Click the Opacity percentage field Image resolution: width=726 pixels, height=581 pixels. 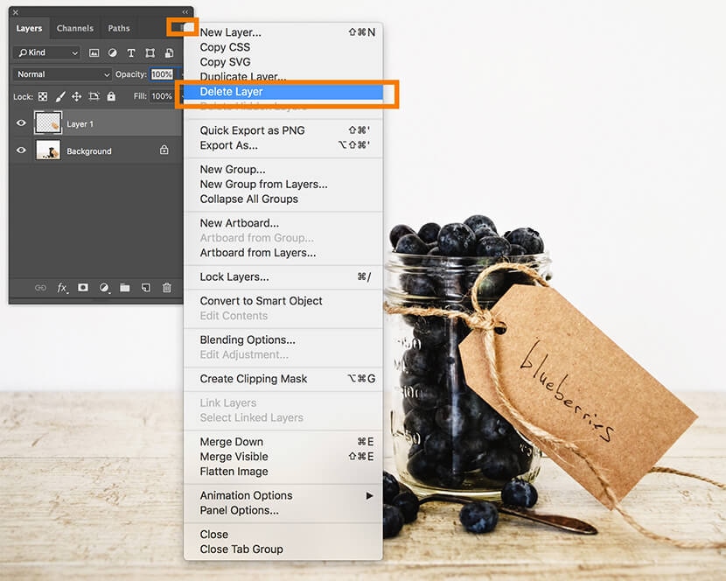tap(162, 74)
